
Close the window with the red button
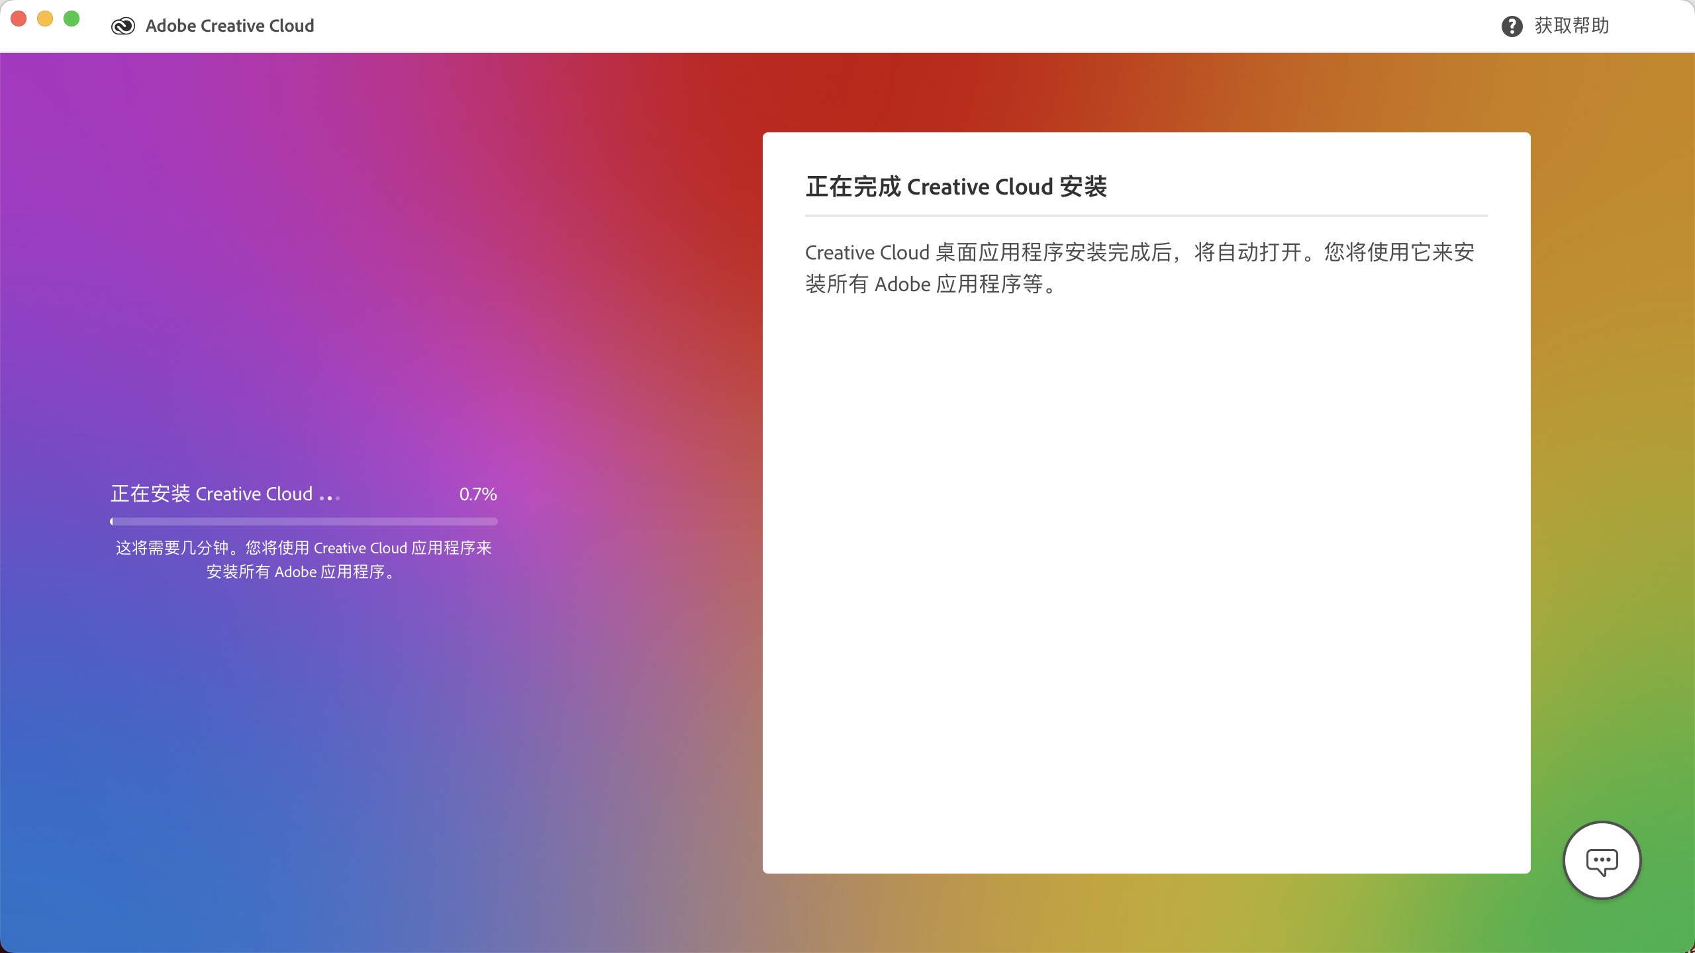pyautogui.click(x=19, y=19)
